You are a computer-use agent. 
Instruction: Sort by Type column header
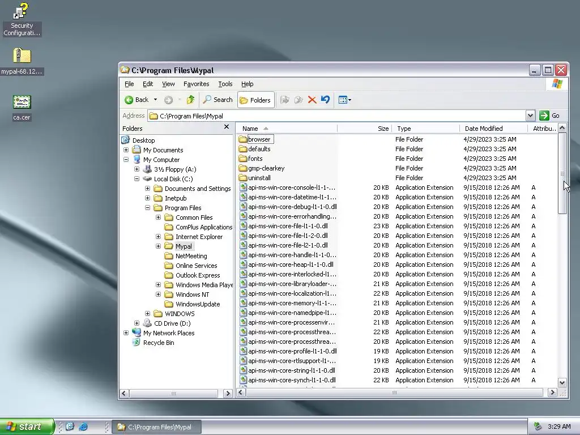426,129
